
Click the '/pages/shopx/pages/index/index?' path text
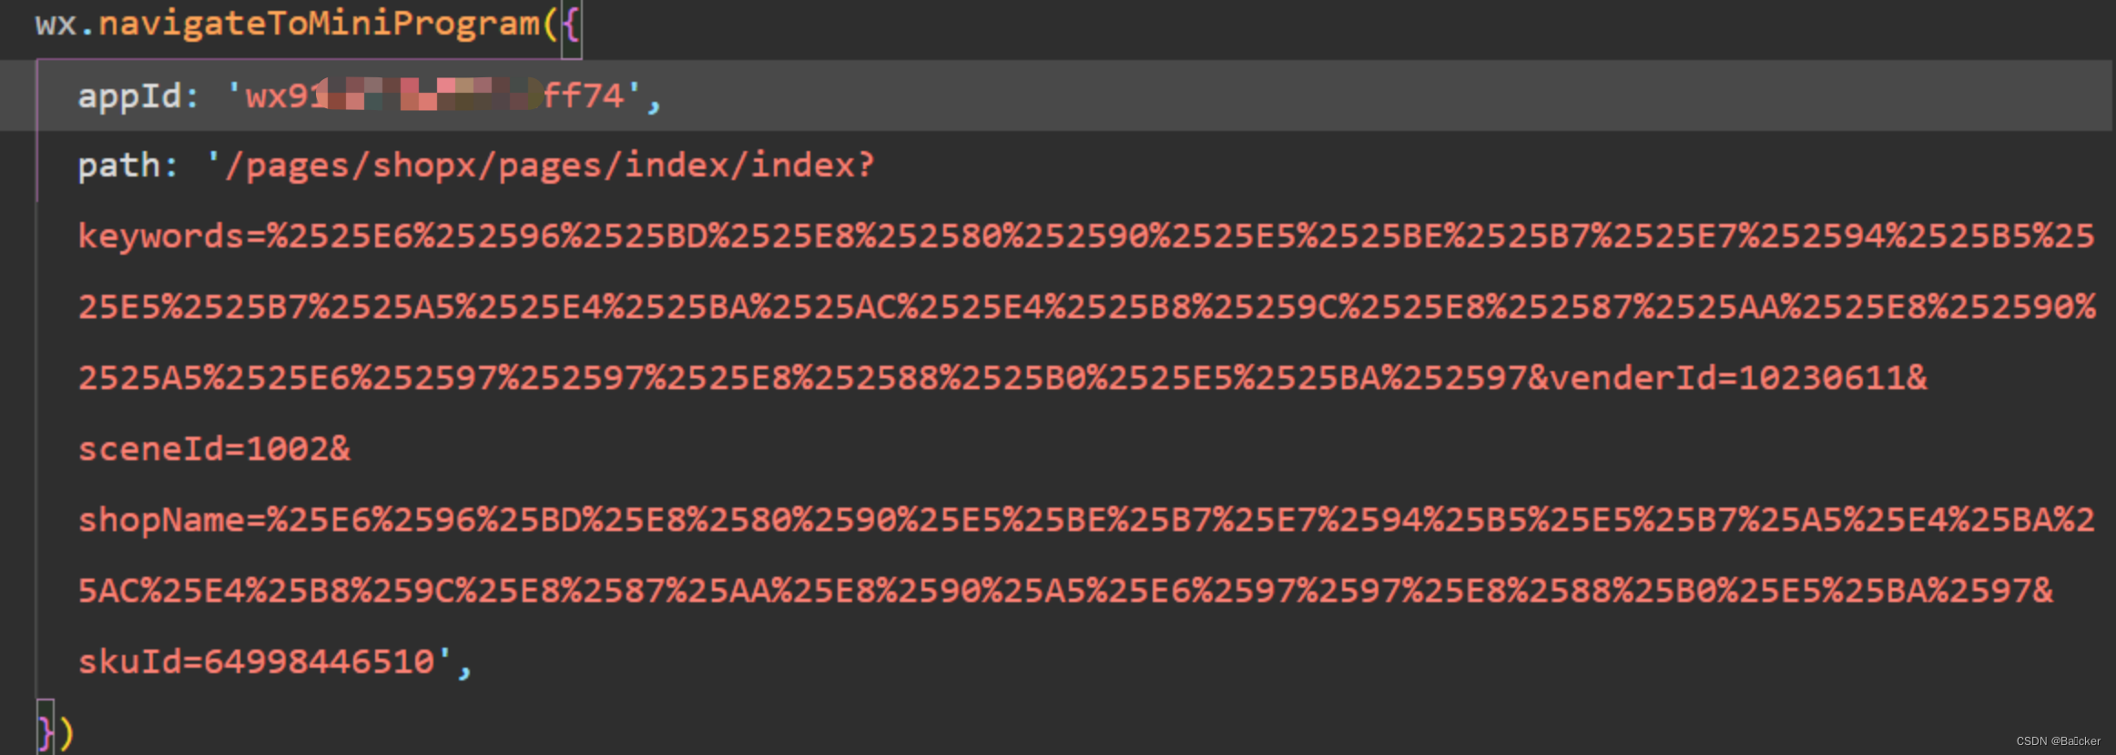point(541,166)
